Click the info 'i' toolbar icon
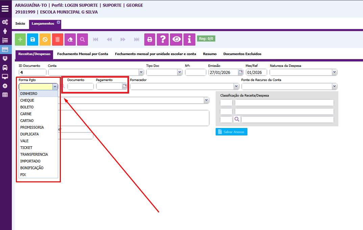This screenshot has height=230, width=363. coord(189,40)
